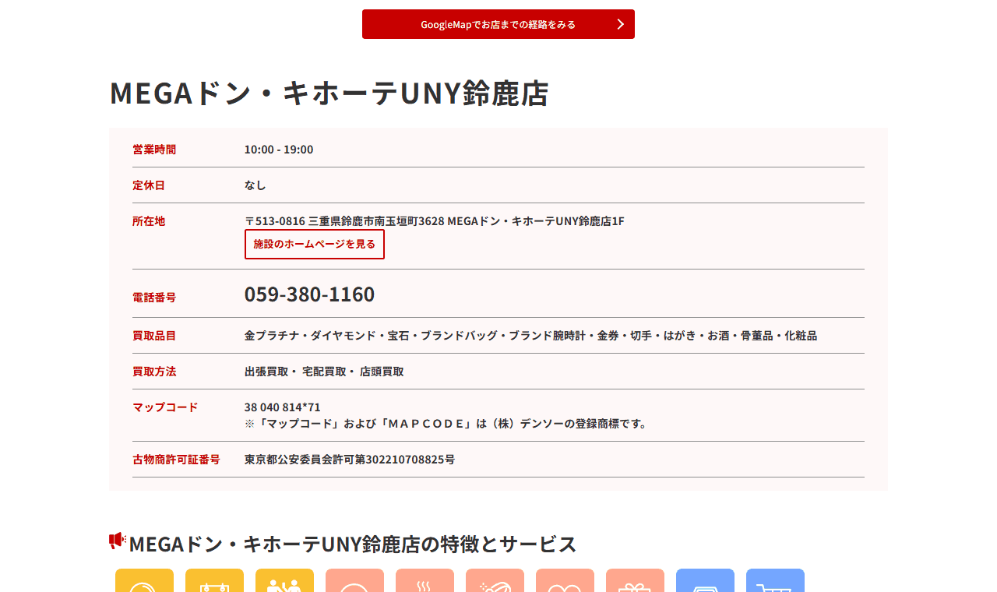Click the 特徴とサービス section heading
Viewport: 997px width, 592px height.
tap(353, 544)
